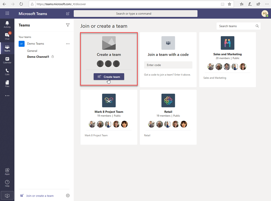Download the desktop app
The width and height of the screenshot is (271, 201).
[x=7, y=195]
